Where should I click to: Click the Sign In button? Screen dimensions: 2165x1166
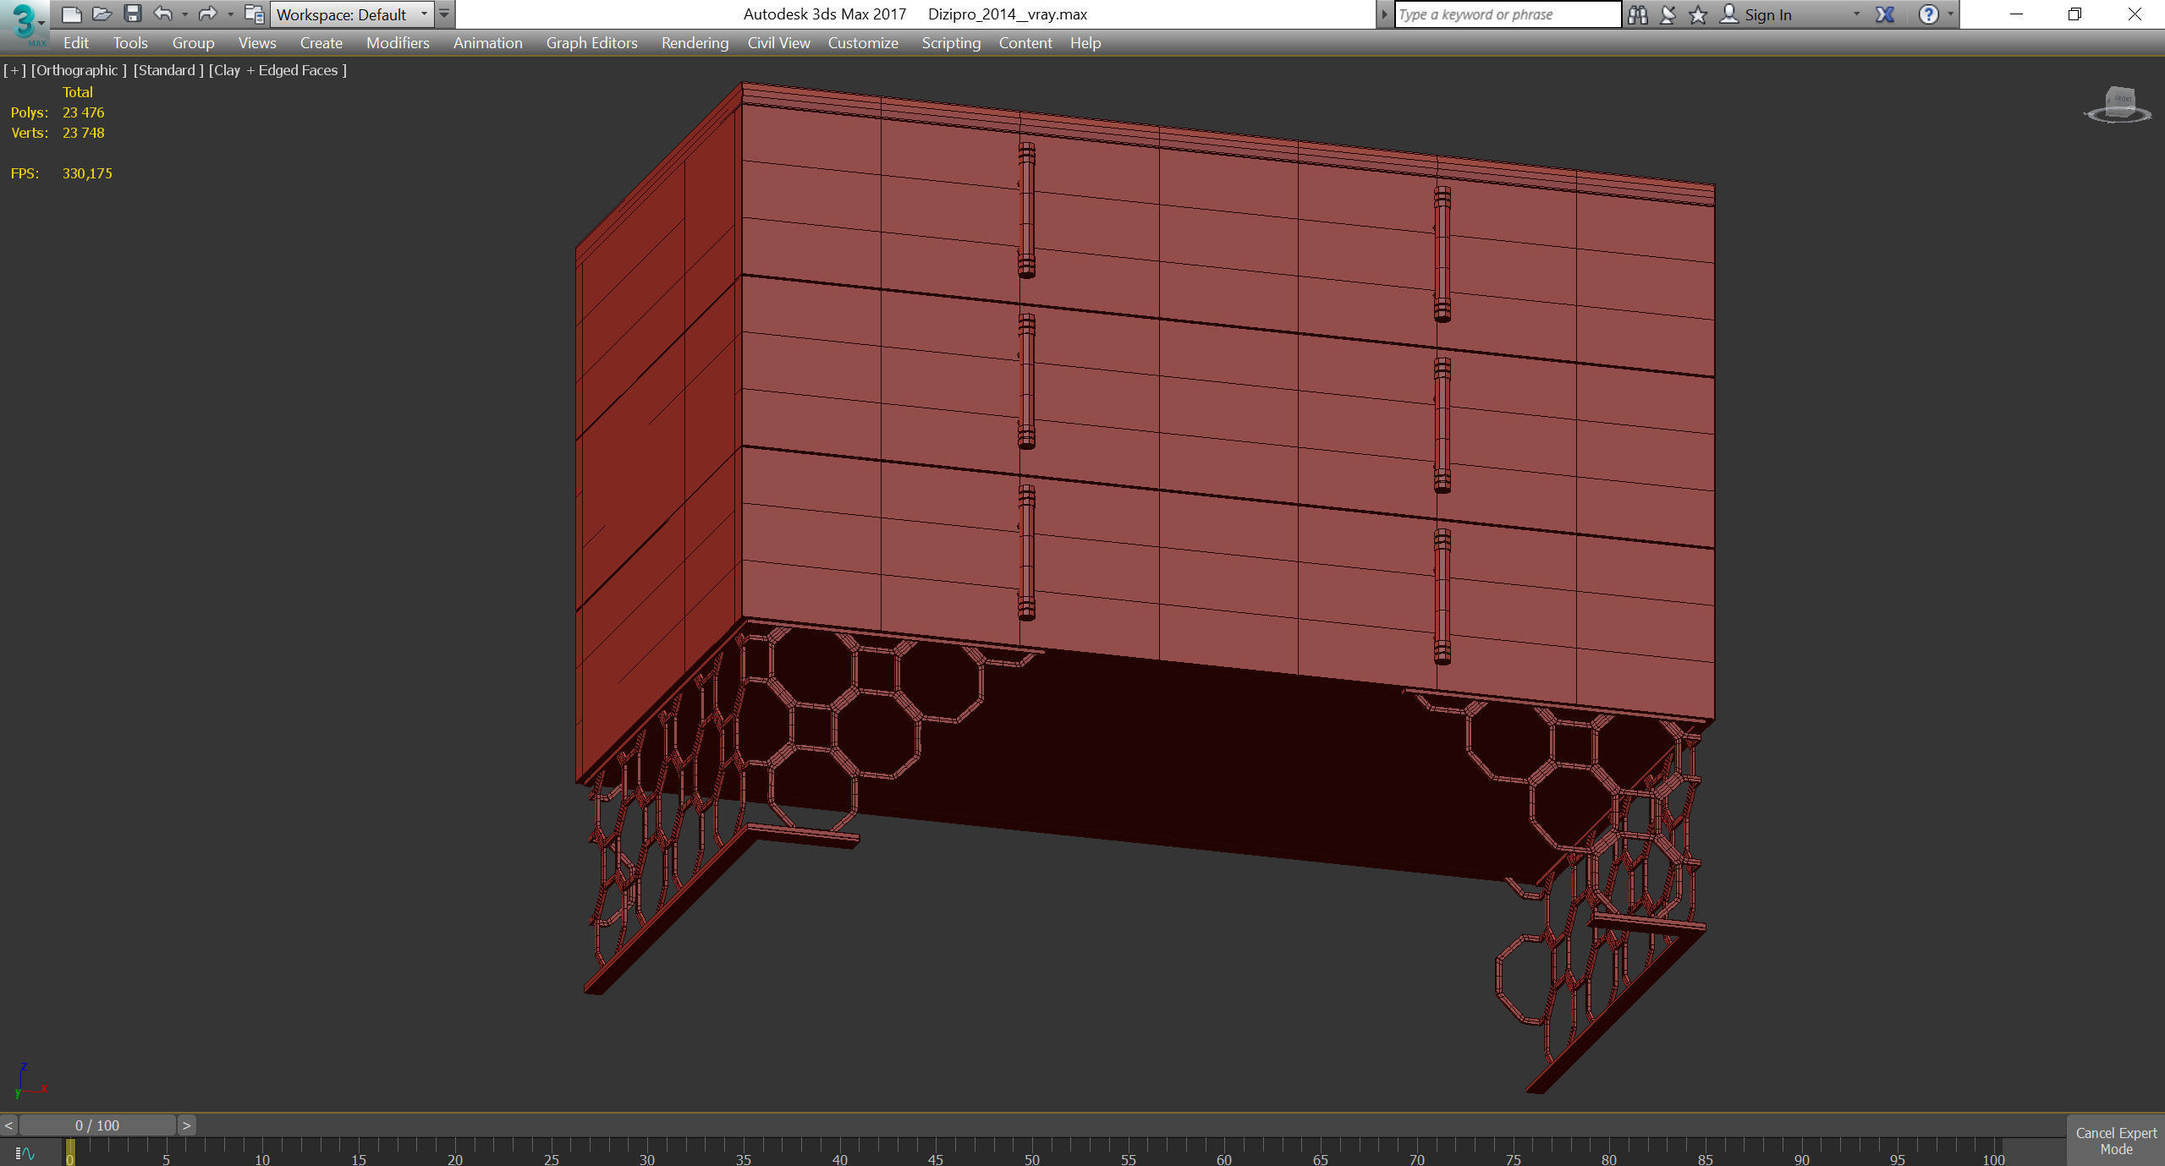click(x=1767, y=14)
